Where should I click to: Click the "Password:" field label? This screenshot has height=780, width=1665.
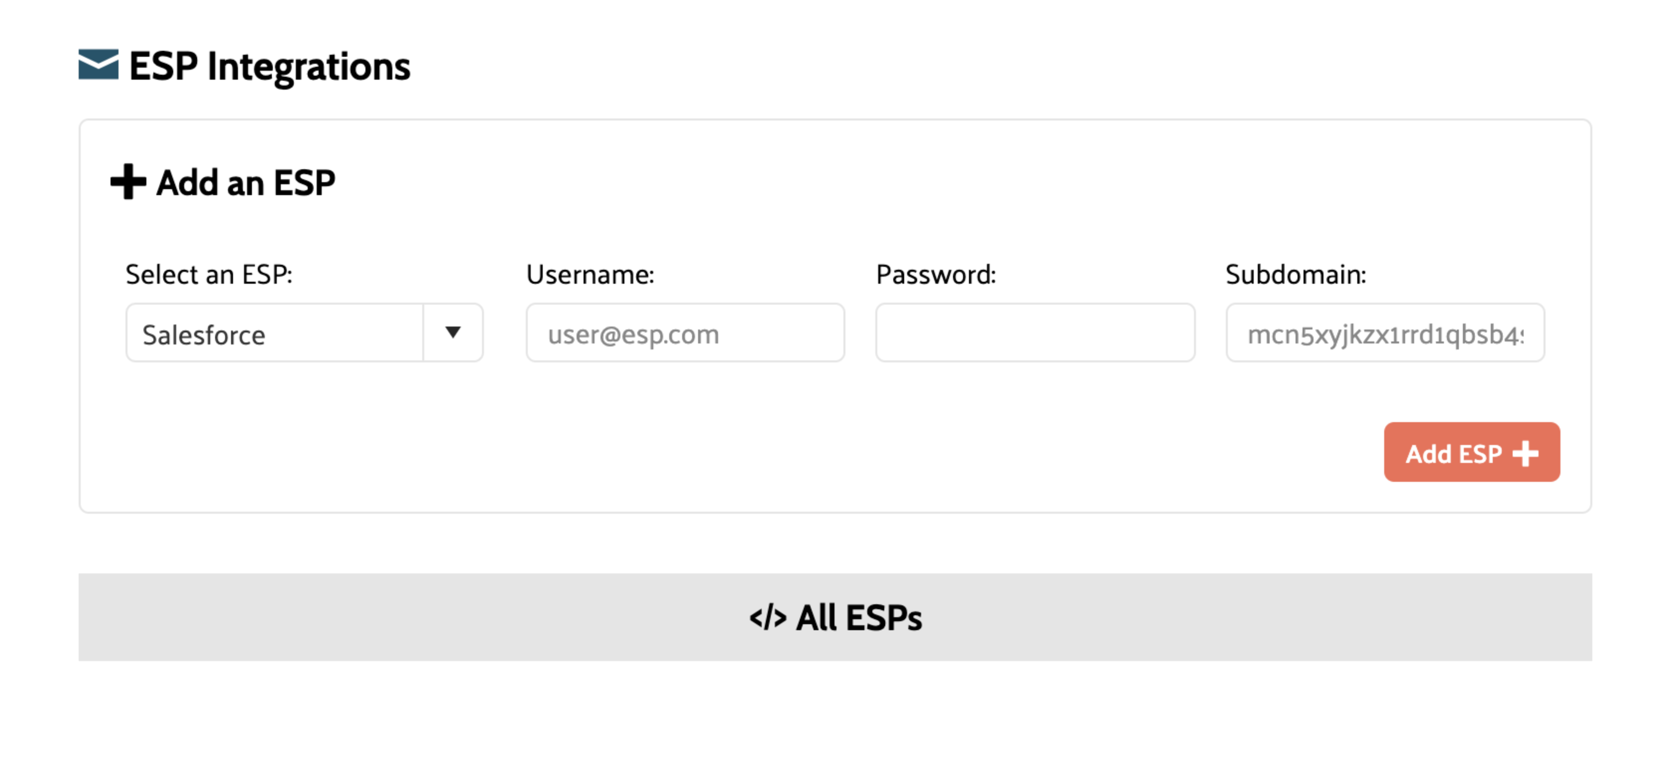click(x=935, y=275)
